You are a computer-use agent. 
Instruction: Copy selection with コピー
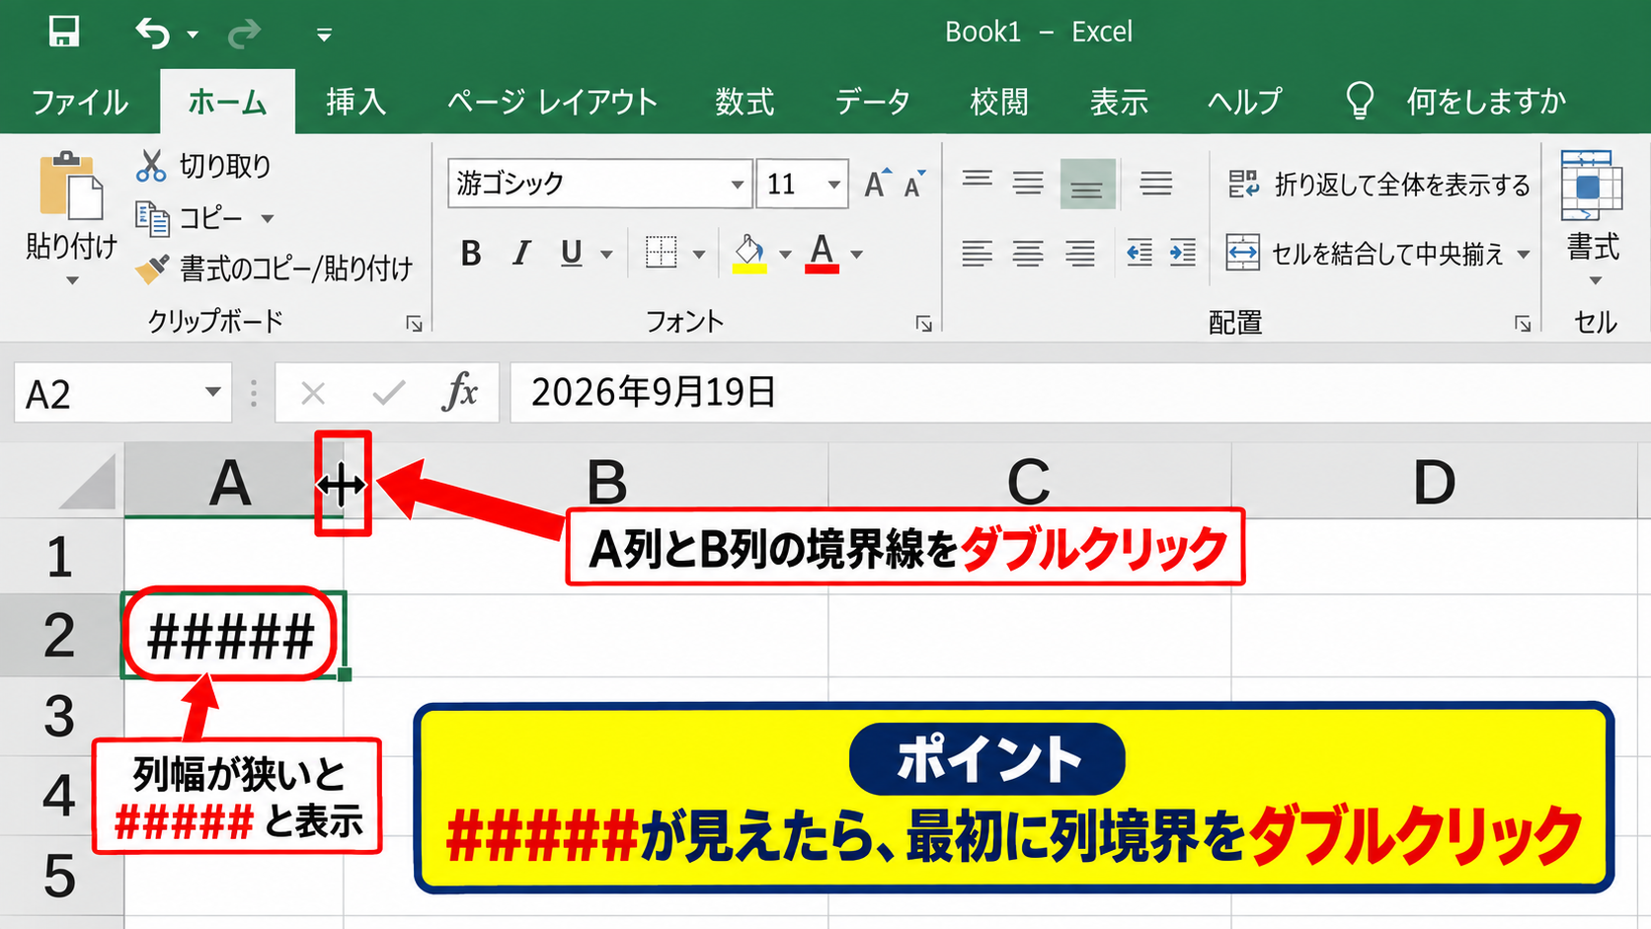[x=190, y=218]
